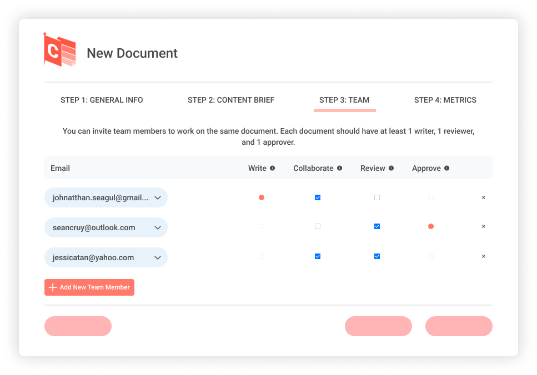Select Approve radio for jessicatan@yahoo.com
Screen dimensions: 537x375
pos(431,256)
